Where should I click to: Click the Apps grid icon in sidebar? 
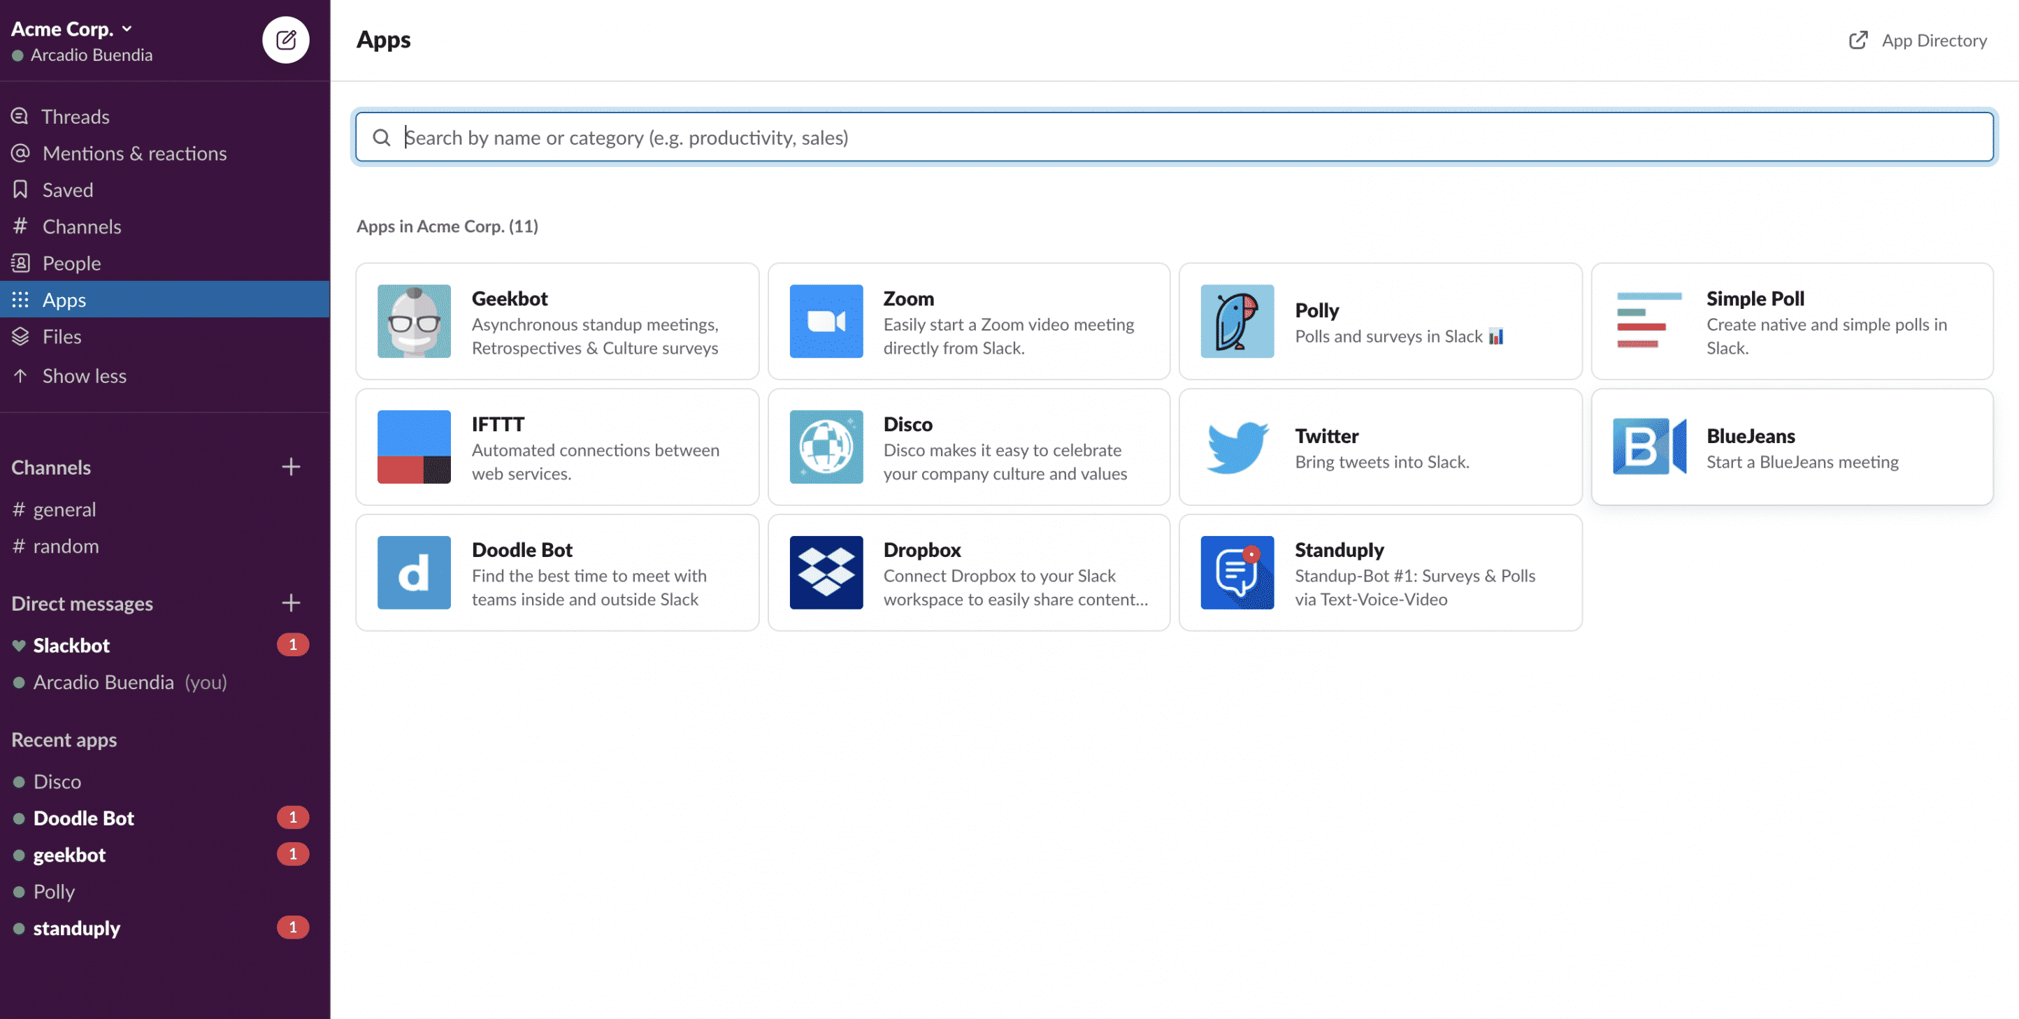click(20, 299)
